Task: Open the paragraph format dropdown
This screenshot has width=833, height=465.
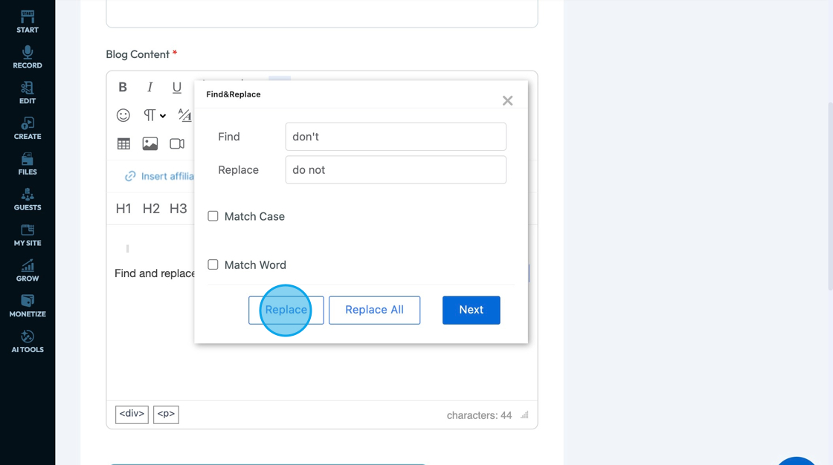Action: point(154,115)
